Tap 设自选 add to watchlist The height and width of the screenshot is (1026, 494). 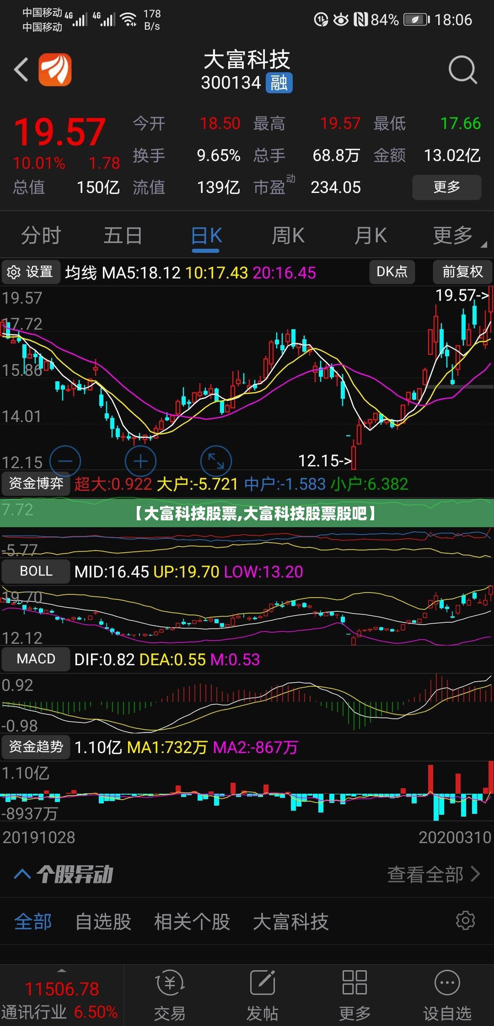click(x=447, y=995)
